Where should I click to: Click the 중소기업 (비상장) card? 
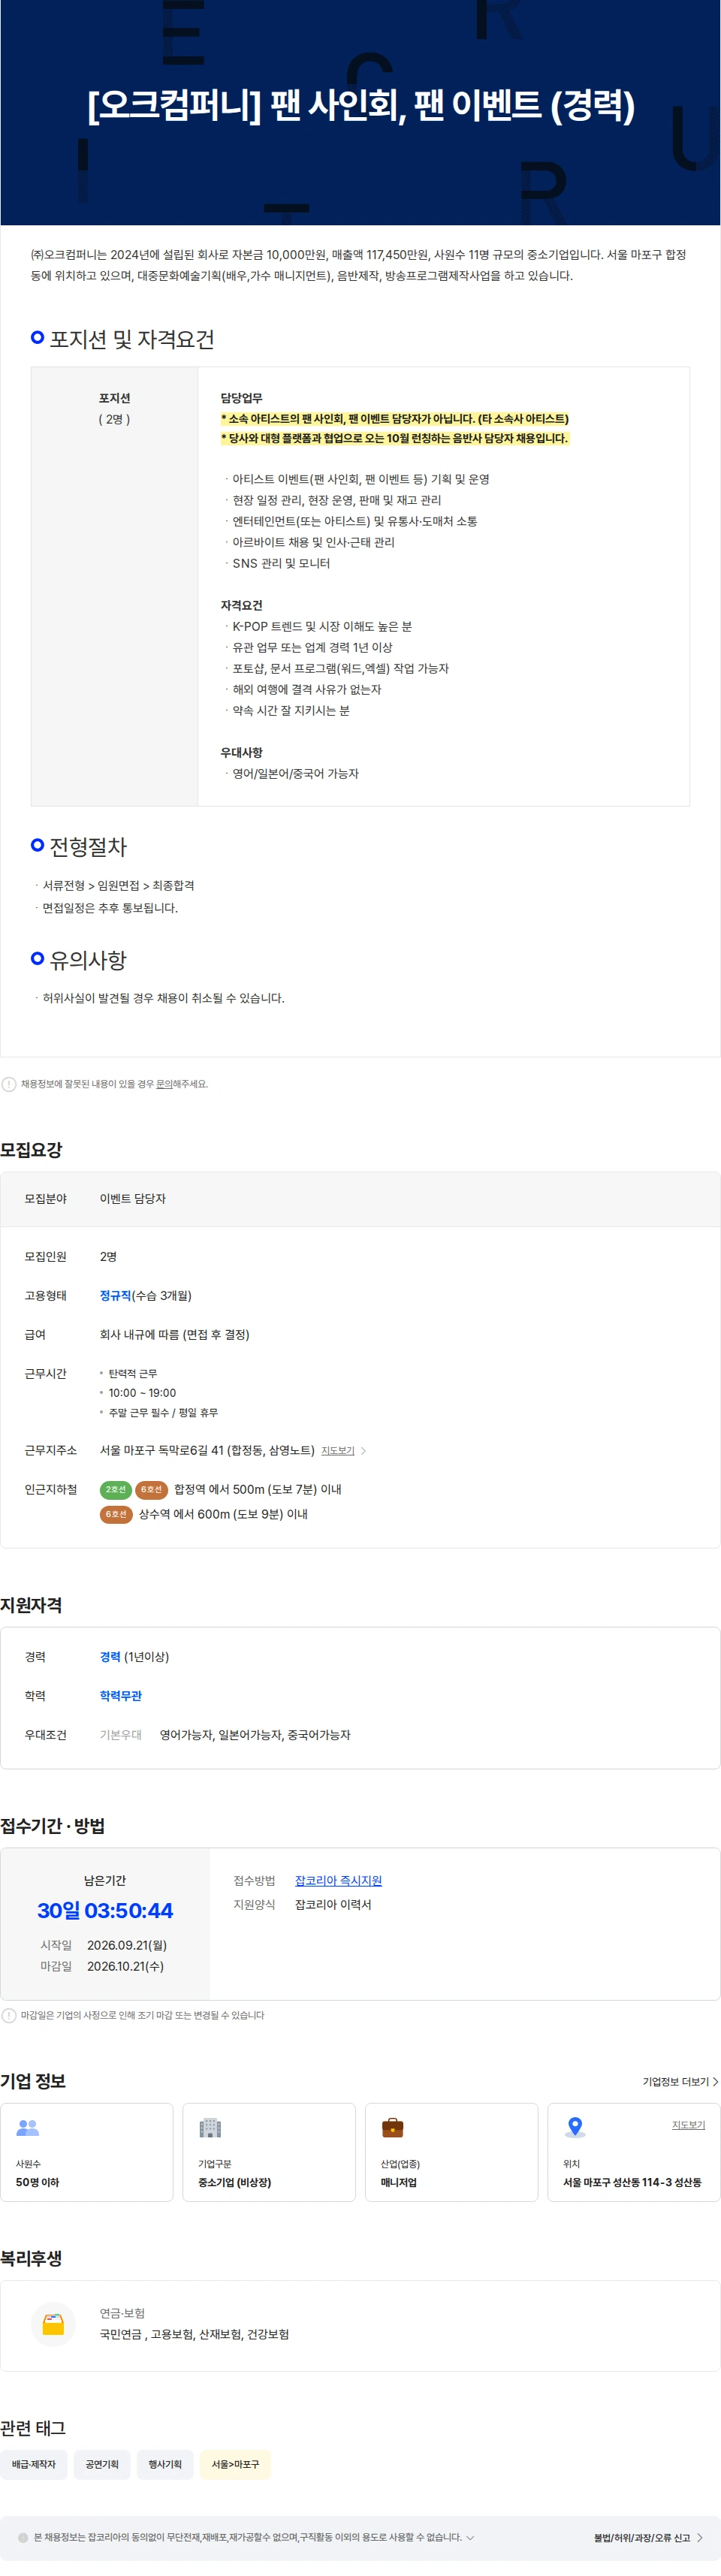pyautogui.click(x=269, y=2152)
